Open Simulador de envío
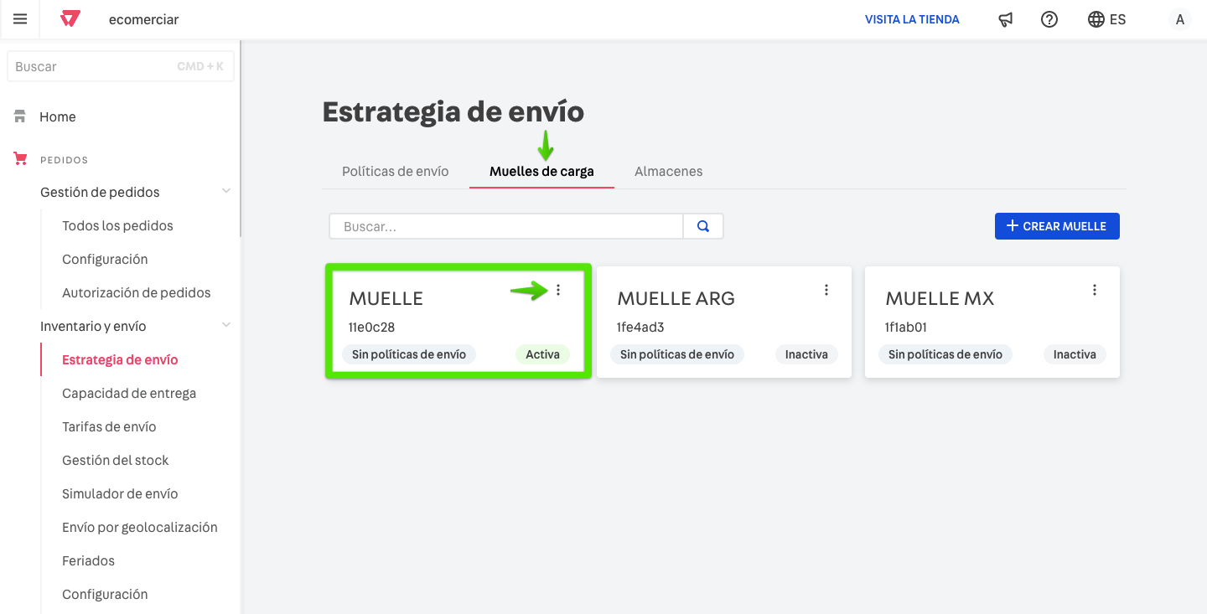1207x614 pixels. [x=120, y=493]
